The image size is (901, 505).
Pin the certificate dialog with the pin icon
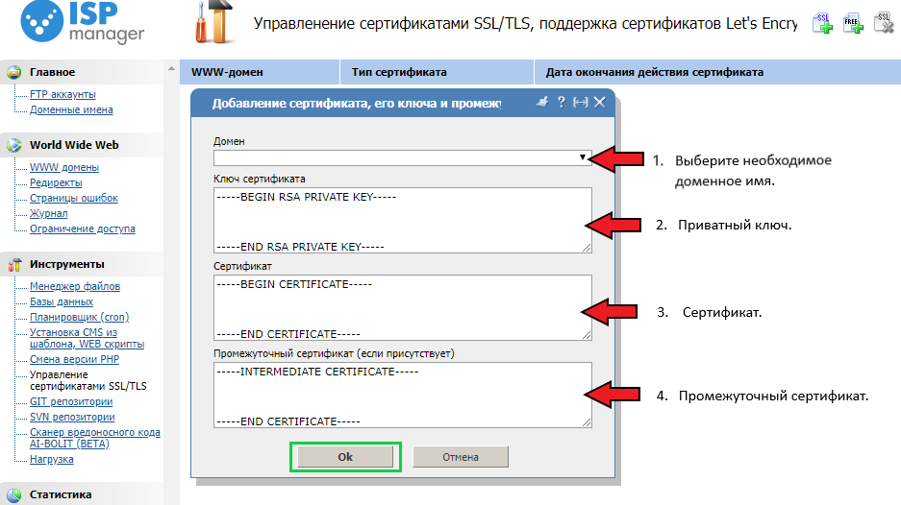pyautogui.click(x=542, y=102)
